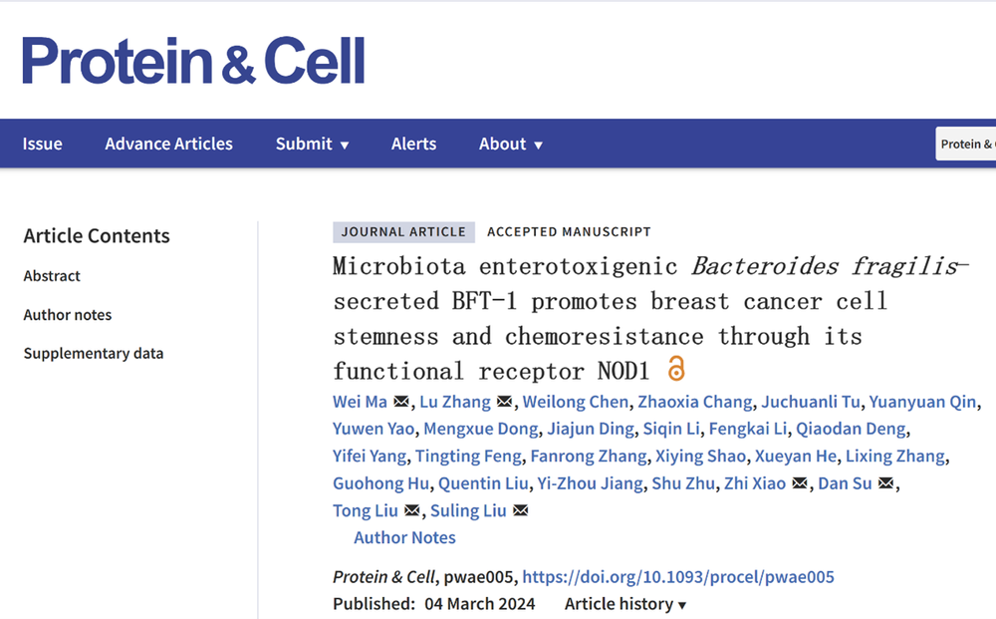Click the email icon next to Wei Ma
Screen dimensions: 996x619
401,402
